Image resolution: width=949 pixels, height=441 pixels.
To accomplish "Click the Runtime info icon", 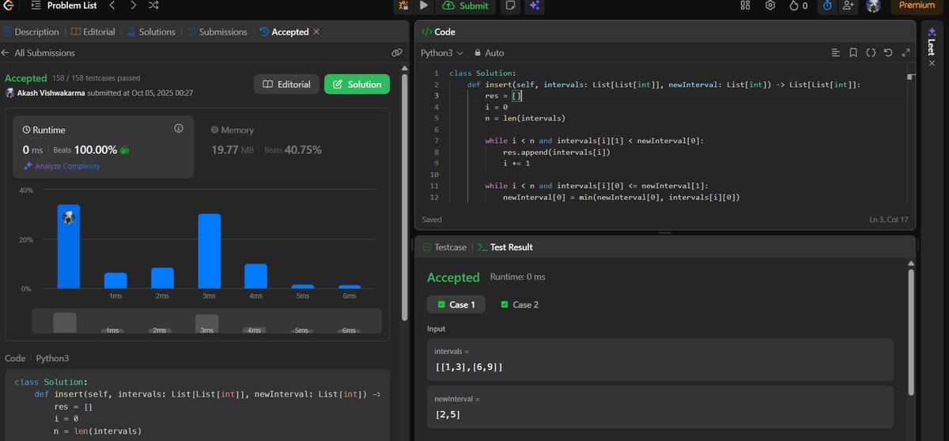I will (x=179, y=128).
